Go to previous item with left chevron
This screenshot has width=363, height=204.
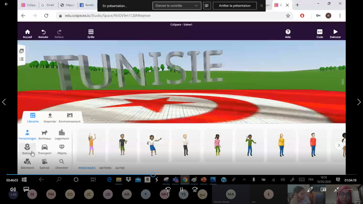[4, 102]
